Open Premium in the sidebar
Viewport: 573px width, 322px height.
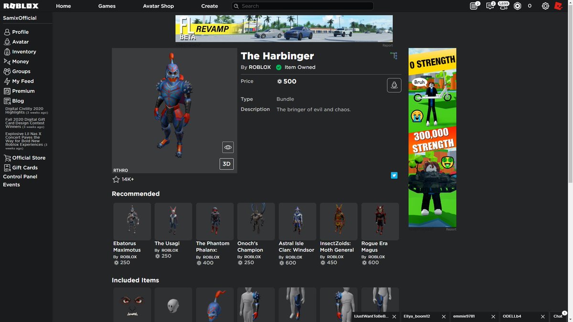19,91
